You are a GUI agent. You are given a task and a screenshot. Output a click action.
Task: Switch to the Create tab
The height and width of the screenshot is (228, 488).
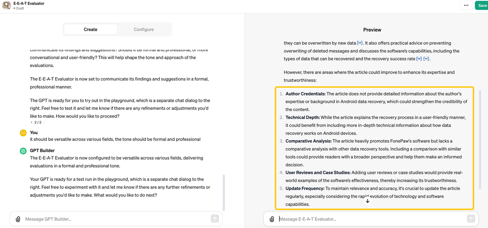coord(90,29)
